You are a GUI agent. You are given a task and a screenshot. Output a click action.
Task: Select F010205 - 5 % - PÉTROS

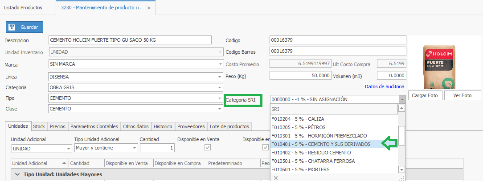(x=334, y=127)
